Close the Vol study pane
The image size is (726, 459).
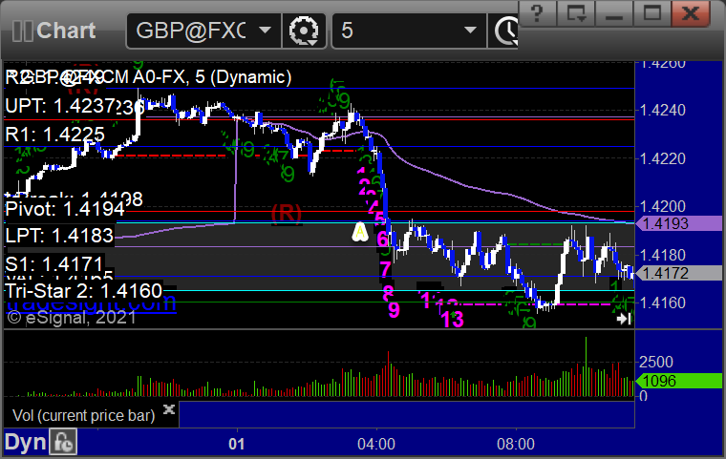click(x=169, y=409)
